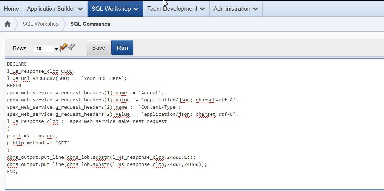Click the home icon in the breadcrumb
The height and width of the screenshot is (191, 384).
(x=7, y=24)
